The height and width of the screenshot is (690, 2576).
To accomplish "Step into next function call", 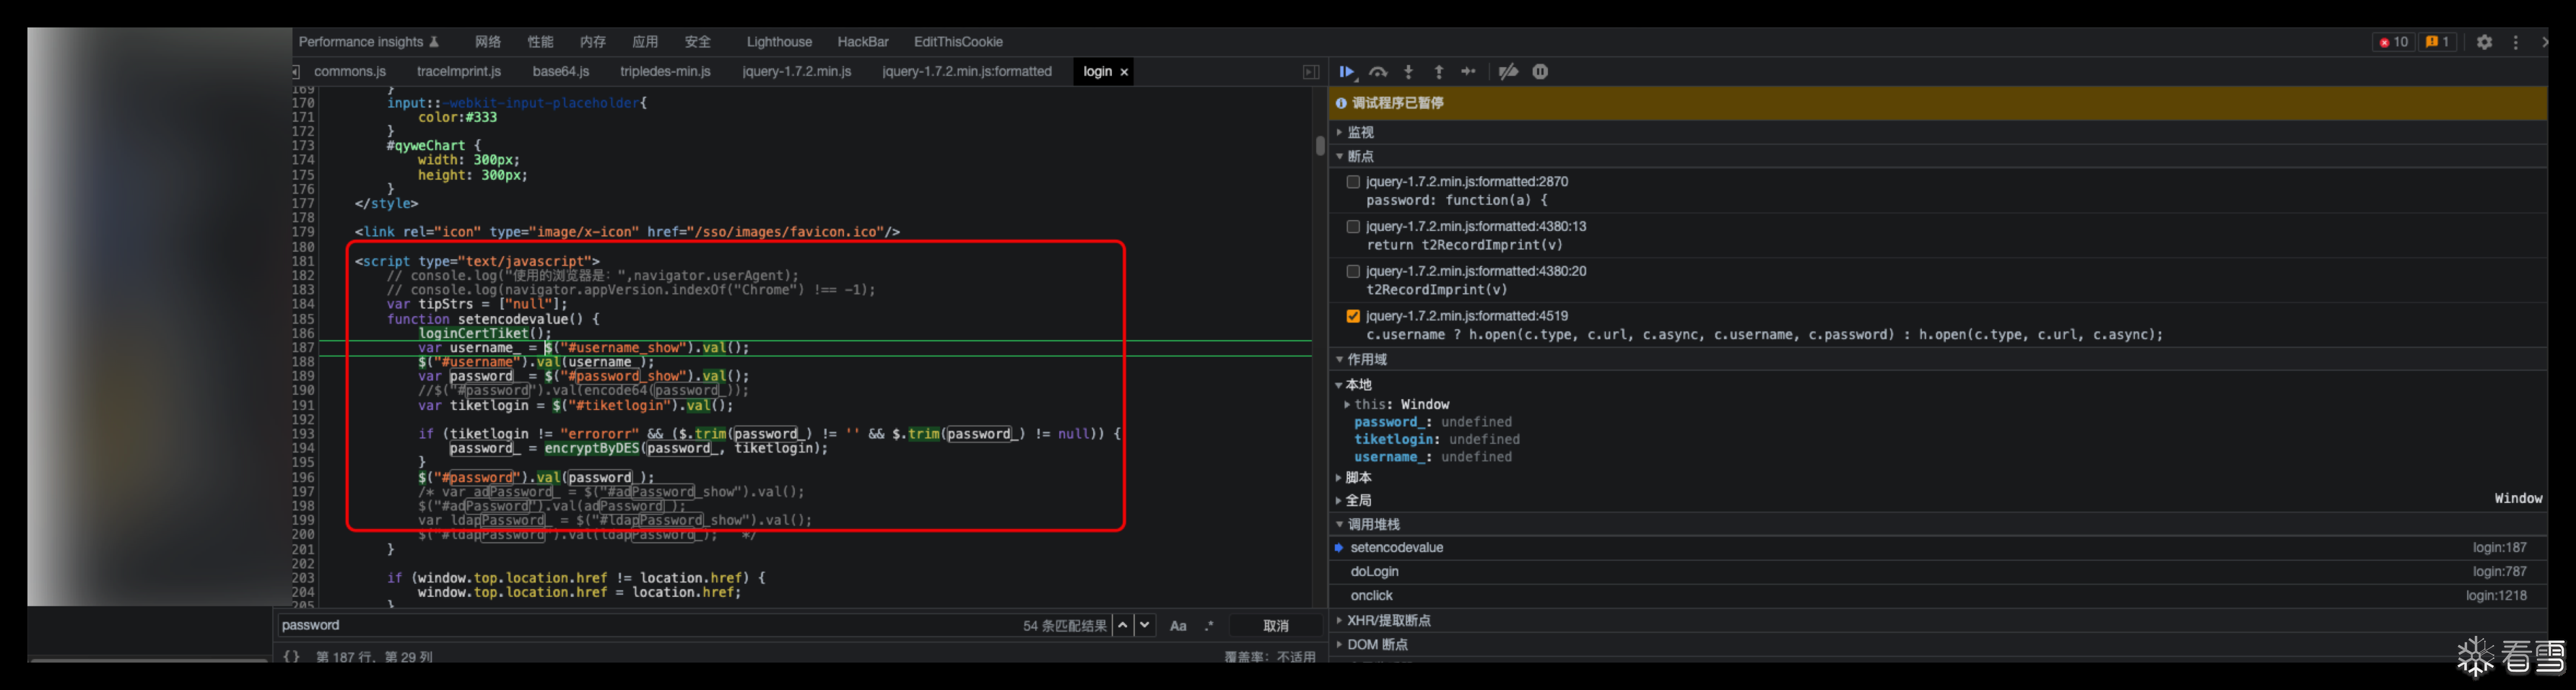I will [x=1408, y=72].
